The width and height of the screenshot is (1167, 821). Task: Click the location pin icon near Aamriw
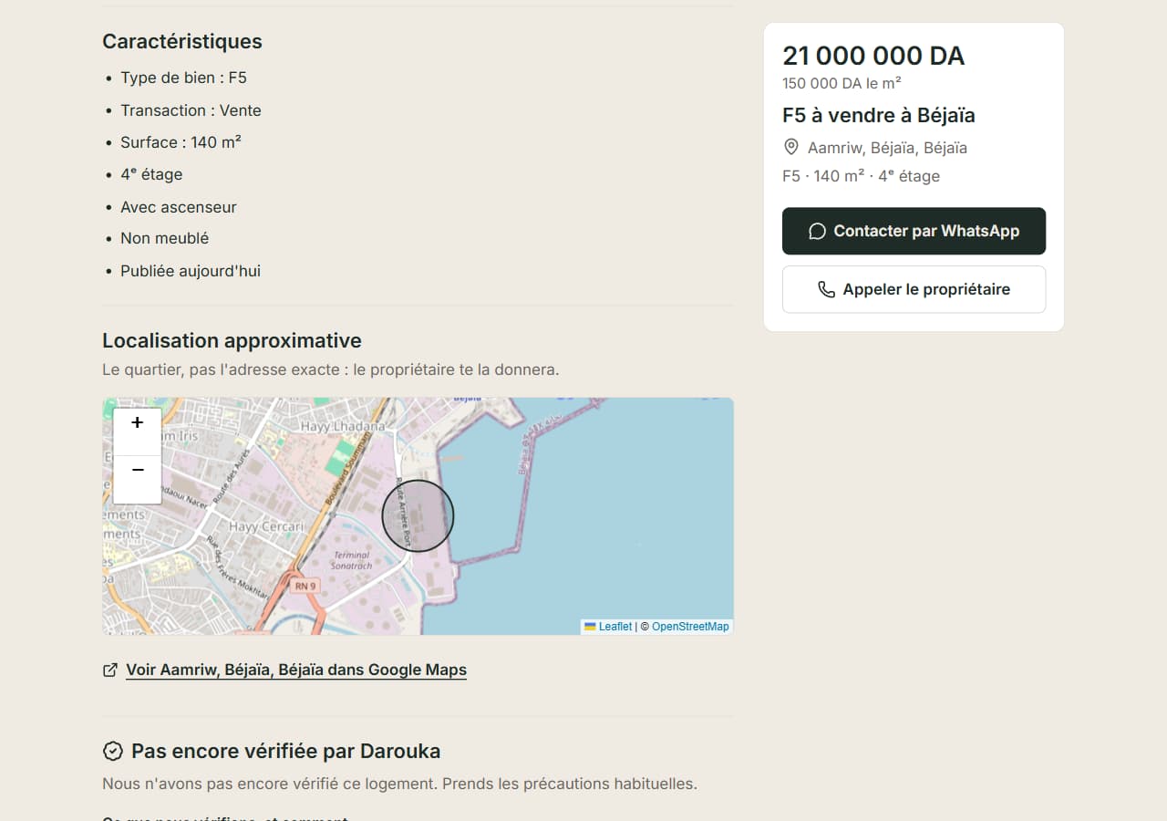(791, 148)
